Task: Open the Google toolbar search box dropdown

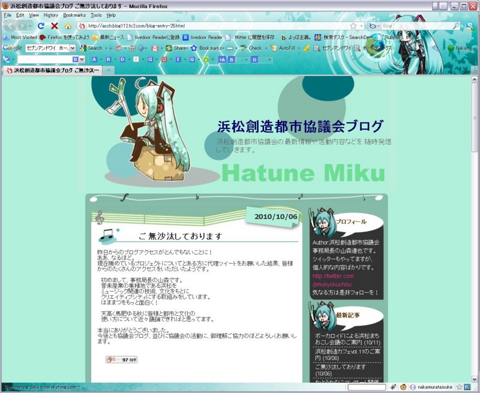Action: click(73, 48)
